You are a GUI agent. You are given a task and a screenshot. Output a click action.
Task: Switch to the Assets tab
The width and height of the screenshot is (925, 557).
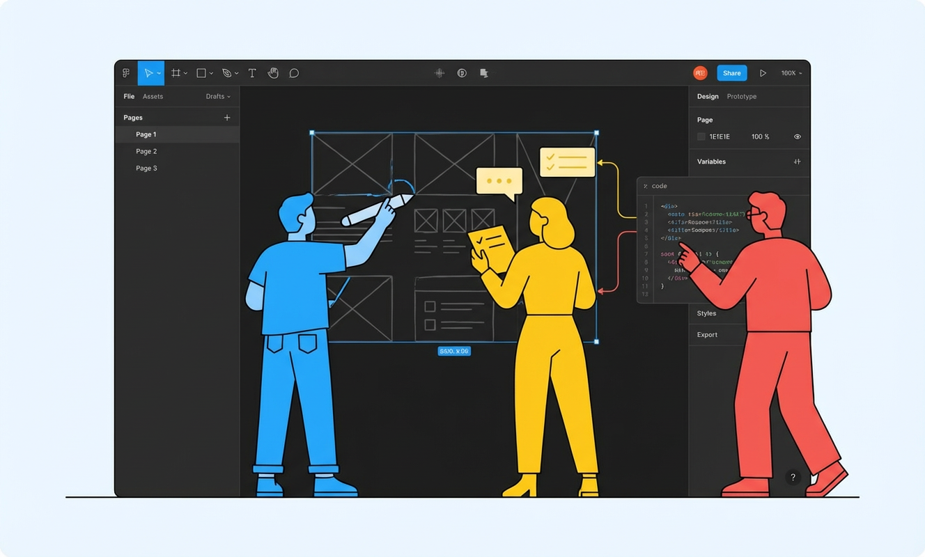(x=153, y=97)
